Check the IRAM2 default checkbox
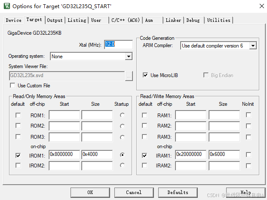Screen dimensions: 267x200 click(x=144, y=165)
